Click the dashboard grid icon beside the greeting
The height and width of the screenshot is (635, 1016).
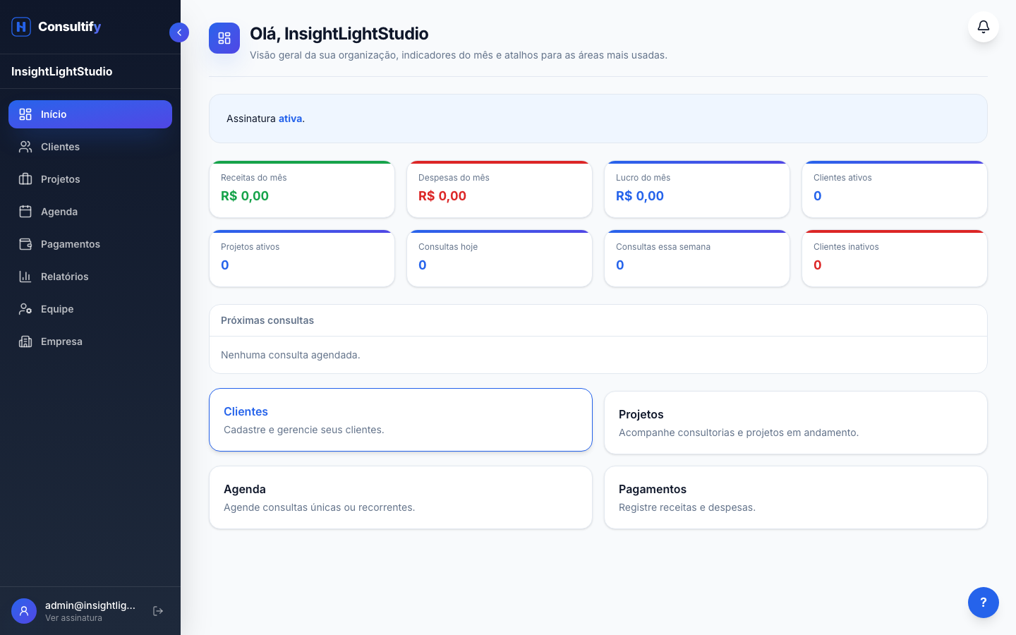pos(224,38)
